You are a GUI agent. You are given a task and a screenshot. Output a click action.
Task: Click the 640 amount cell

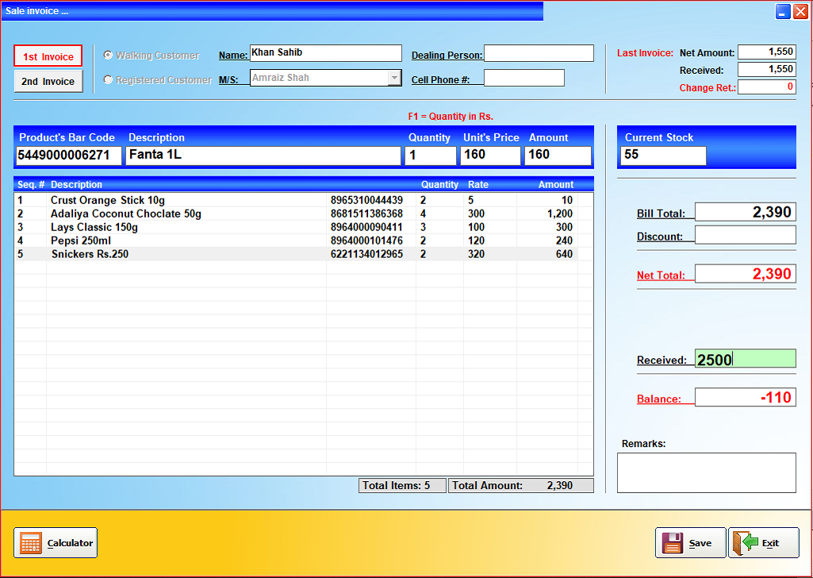point(564,254)
